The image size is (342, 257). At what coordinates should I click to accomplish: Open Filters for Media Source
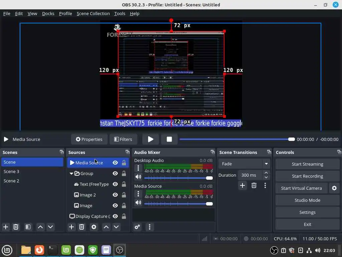(123, 139)
